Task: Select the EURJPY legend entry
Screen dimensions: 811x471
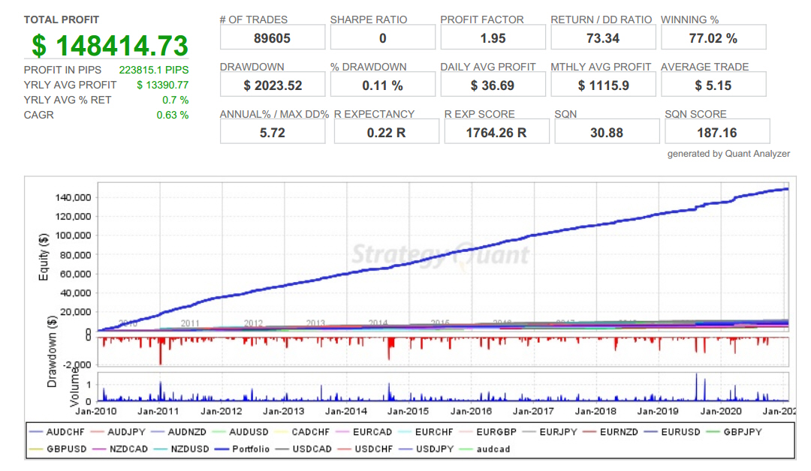Action: click(550, 432)
